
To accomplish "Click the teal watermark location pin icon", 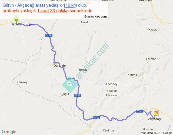I will click(70, 85).
